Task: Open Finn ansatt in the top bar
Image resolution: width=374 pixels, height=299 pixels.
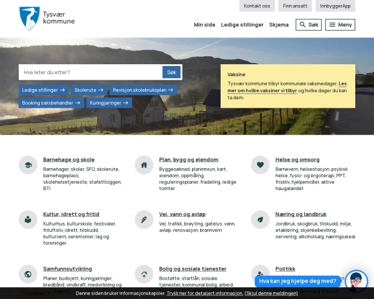Action: tap(295, 6)
